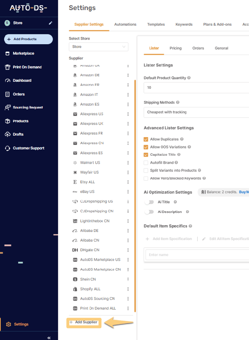Click the Ai Description help icon
Viewport: 249px width, 340px height.
point(187,212)
